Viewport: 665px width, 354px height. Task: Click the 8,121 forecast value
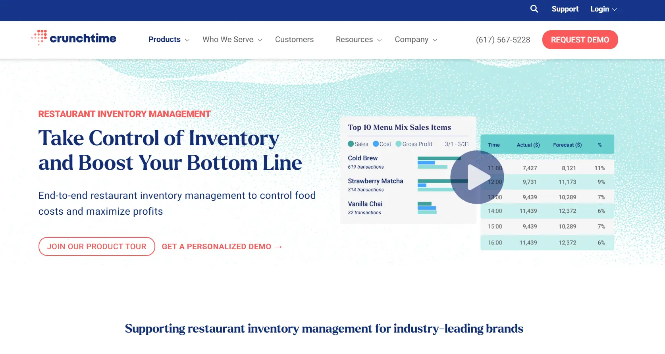(x=569, y=168)
